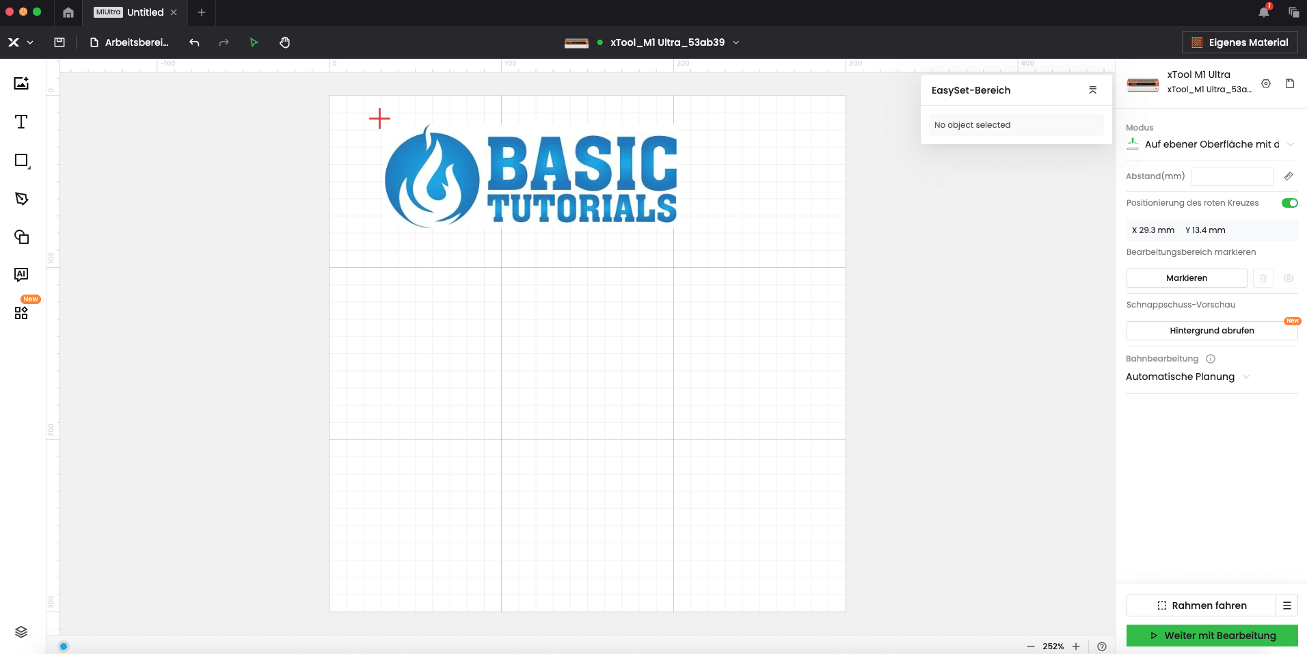Switch to the Untitled project tab
1307x654 pixels.
coord(136,12)
